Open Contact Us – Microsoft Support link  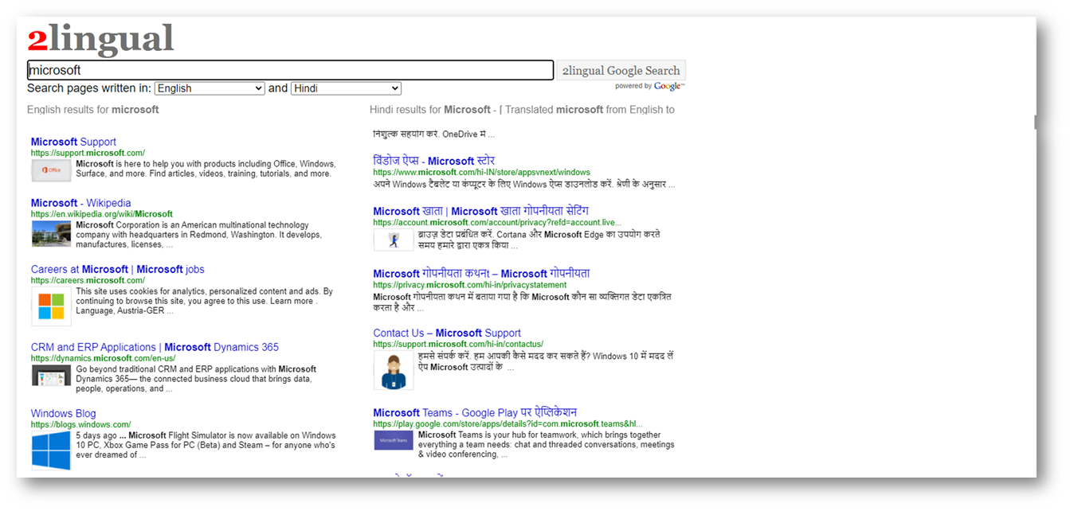click(x=446, y=333)
